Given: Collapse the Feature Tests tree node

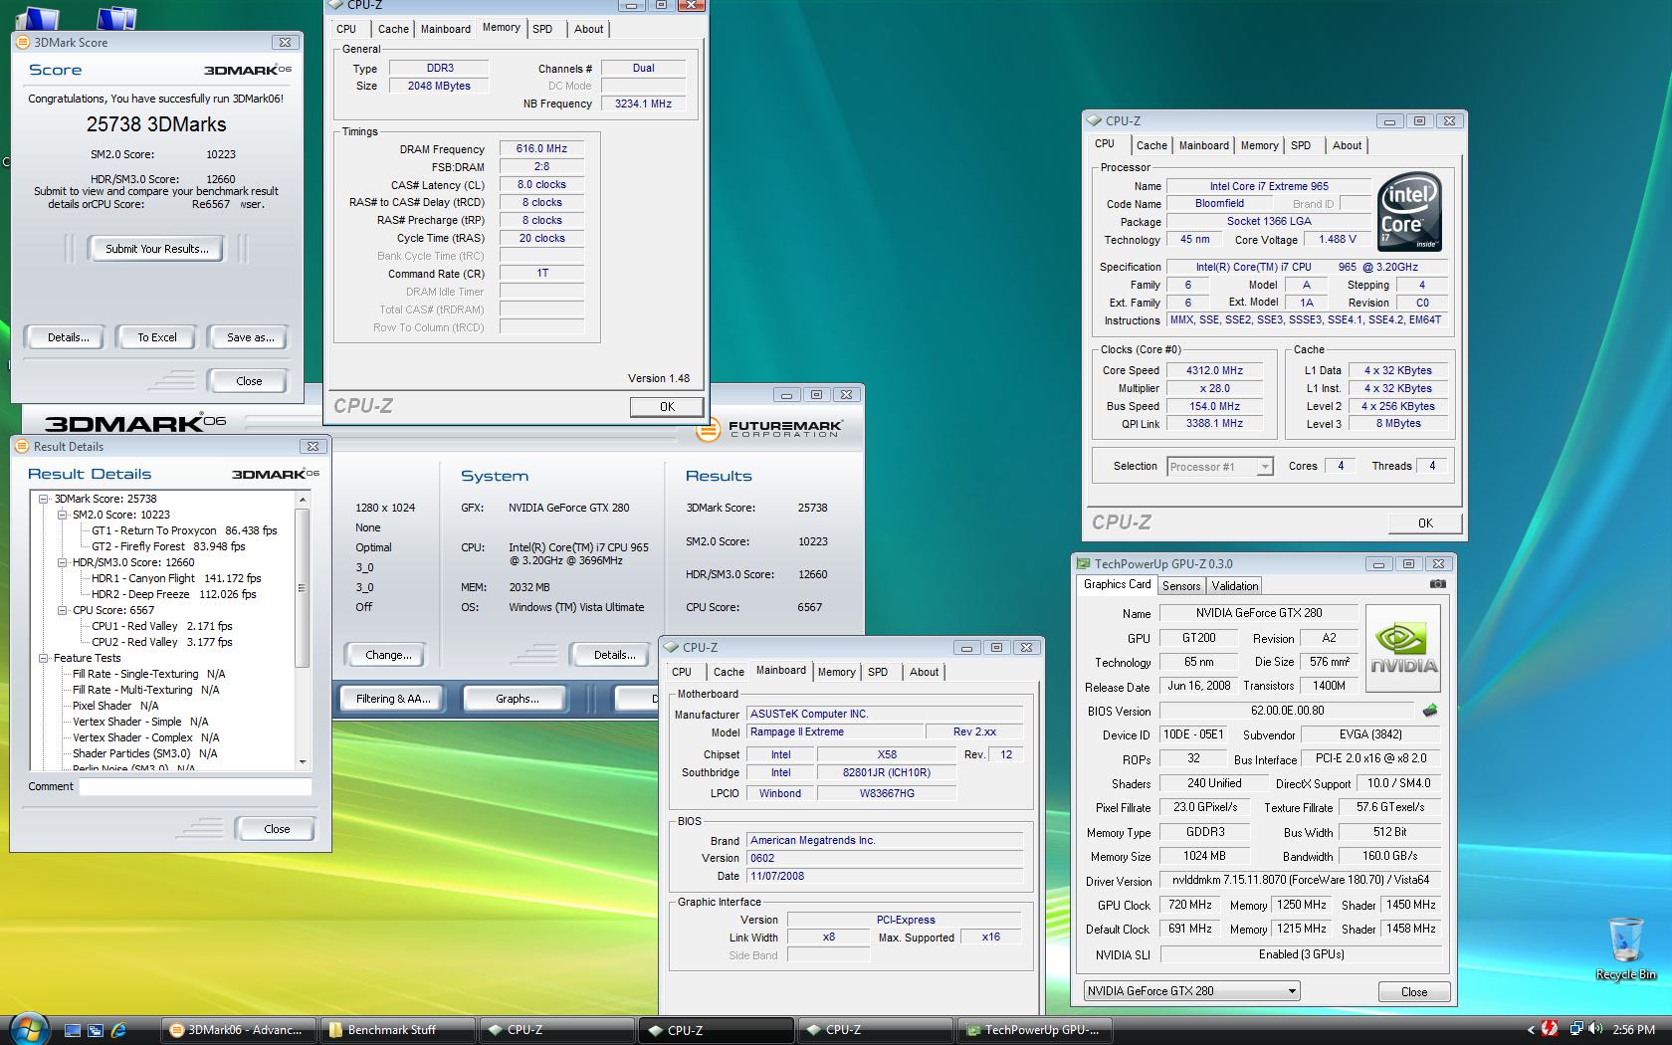Looking at the screenshot, I should coord(44,658).
